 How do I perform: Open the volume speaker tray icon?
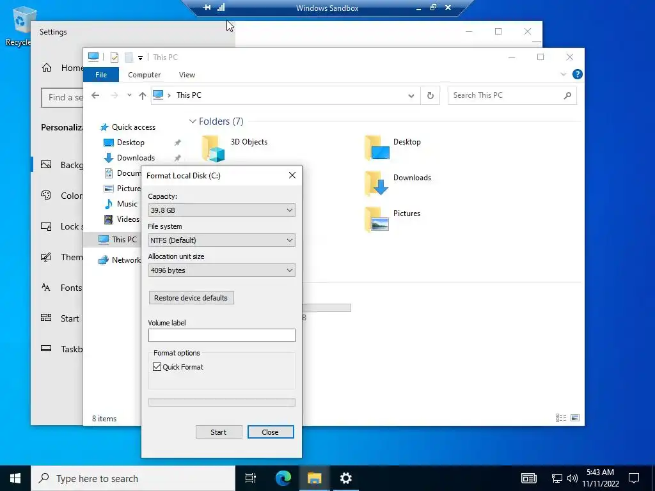[572, 478]
